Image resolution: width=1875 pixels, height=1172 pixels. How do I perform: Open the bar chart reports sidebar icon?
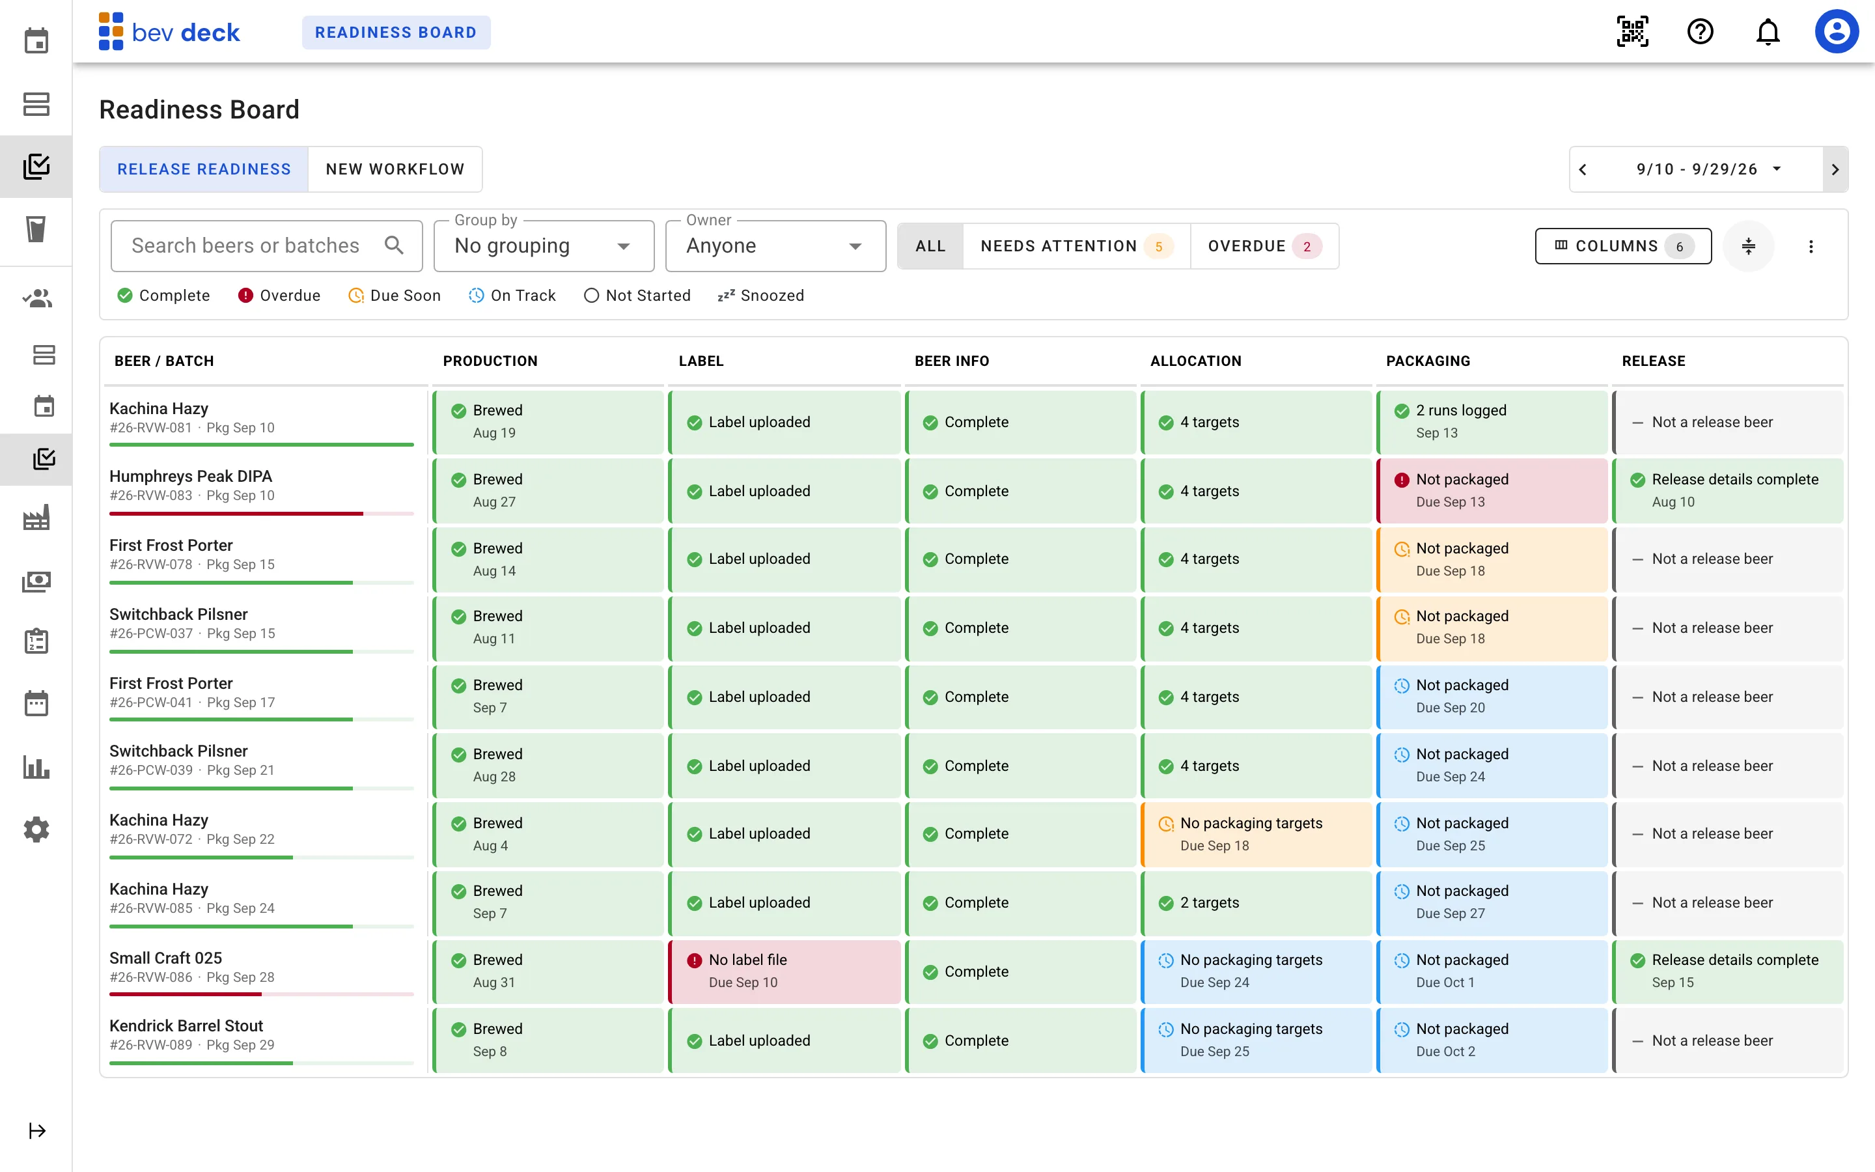[36, 766]
